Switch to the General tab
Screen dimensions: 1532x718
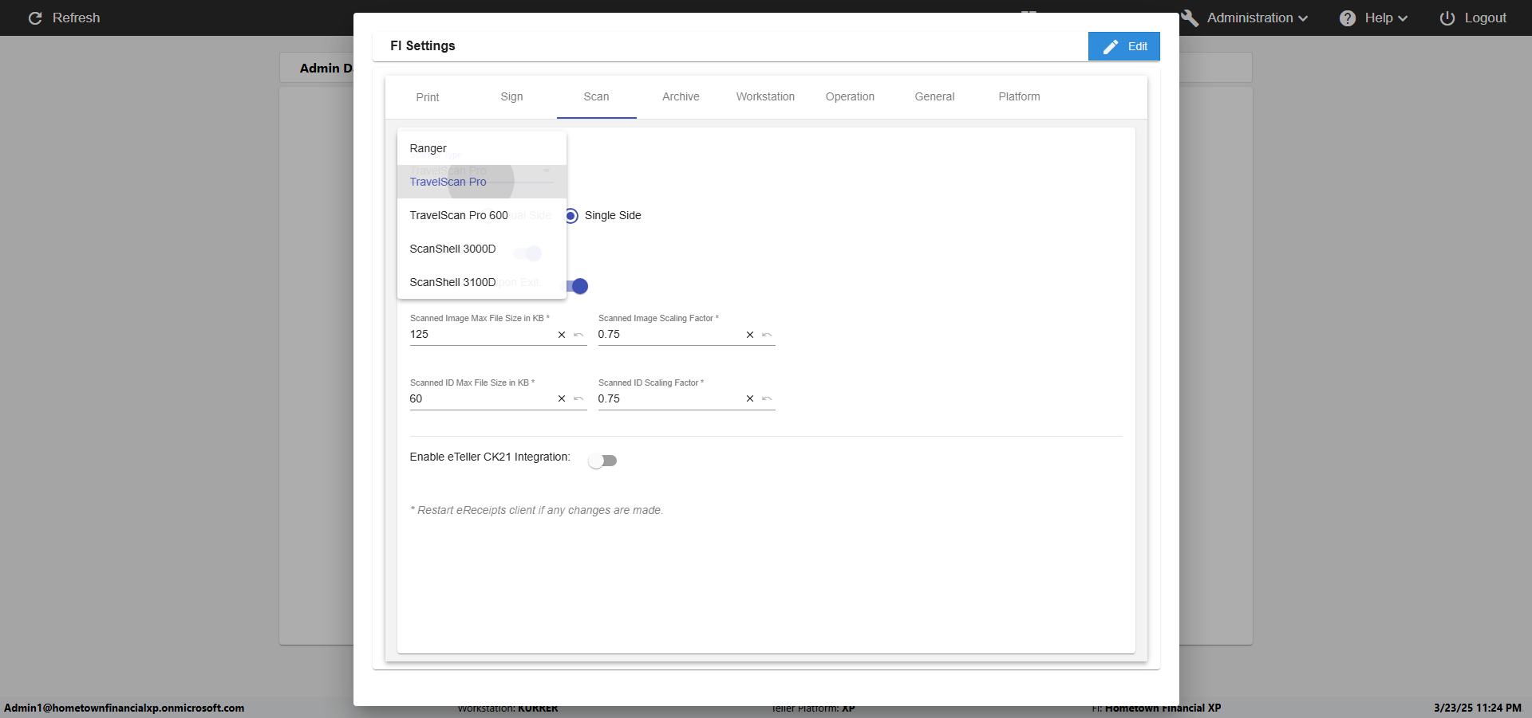click(934, 97)
